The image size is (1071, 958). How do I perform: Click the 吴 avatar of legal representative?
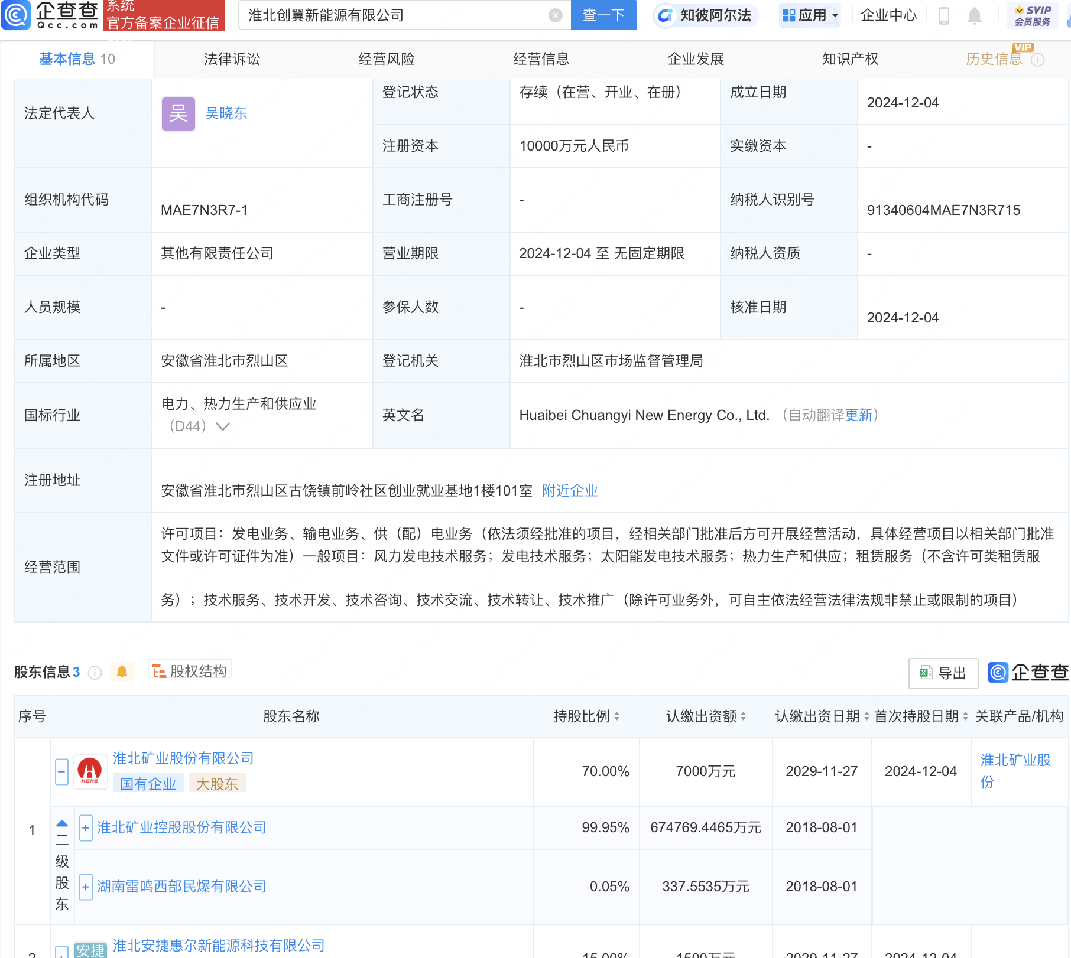178,113
